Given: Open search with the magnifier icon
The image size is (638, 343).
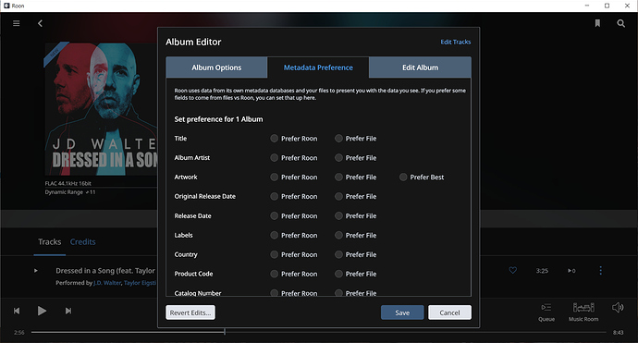Looking at the screenshot, I should (621, 24).
